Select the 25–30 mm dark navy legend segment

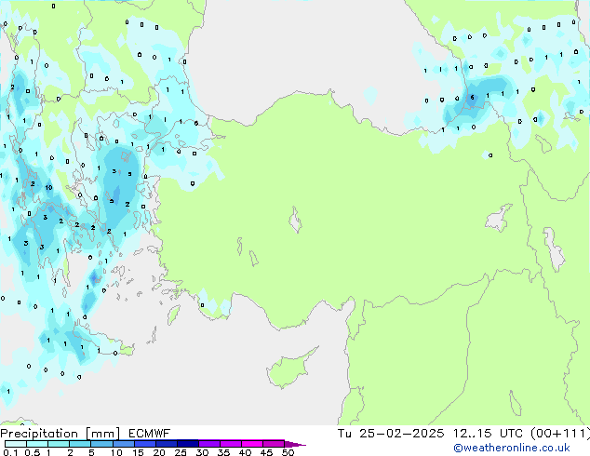pos(187,444)
